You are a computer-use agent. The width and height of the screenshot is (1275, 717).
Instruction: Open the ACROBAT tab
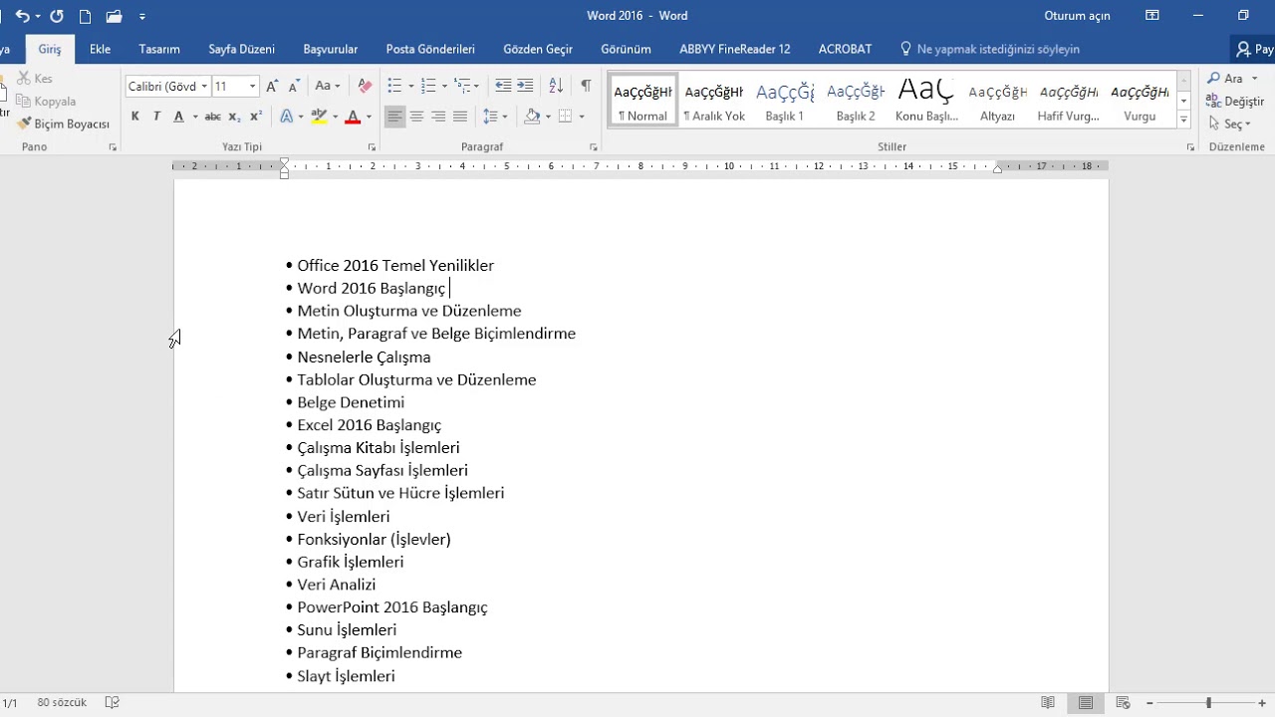point(845,49)
